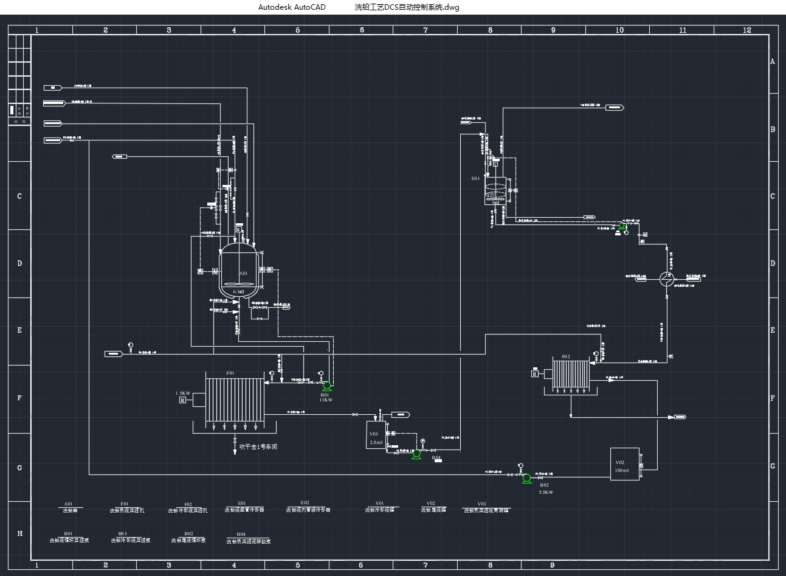
Task: Select the 1.5KW motor power label
Action: click(x=183, y=393)
